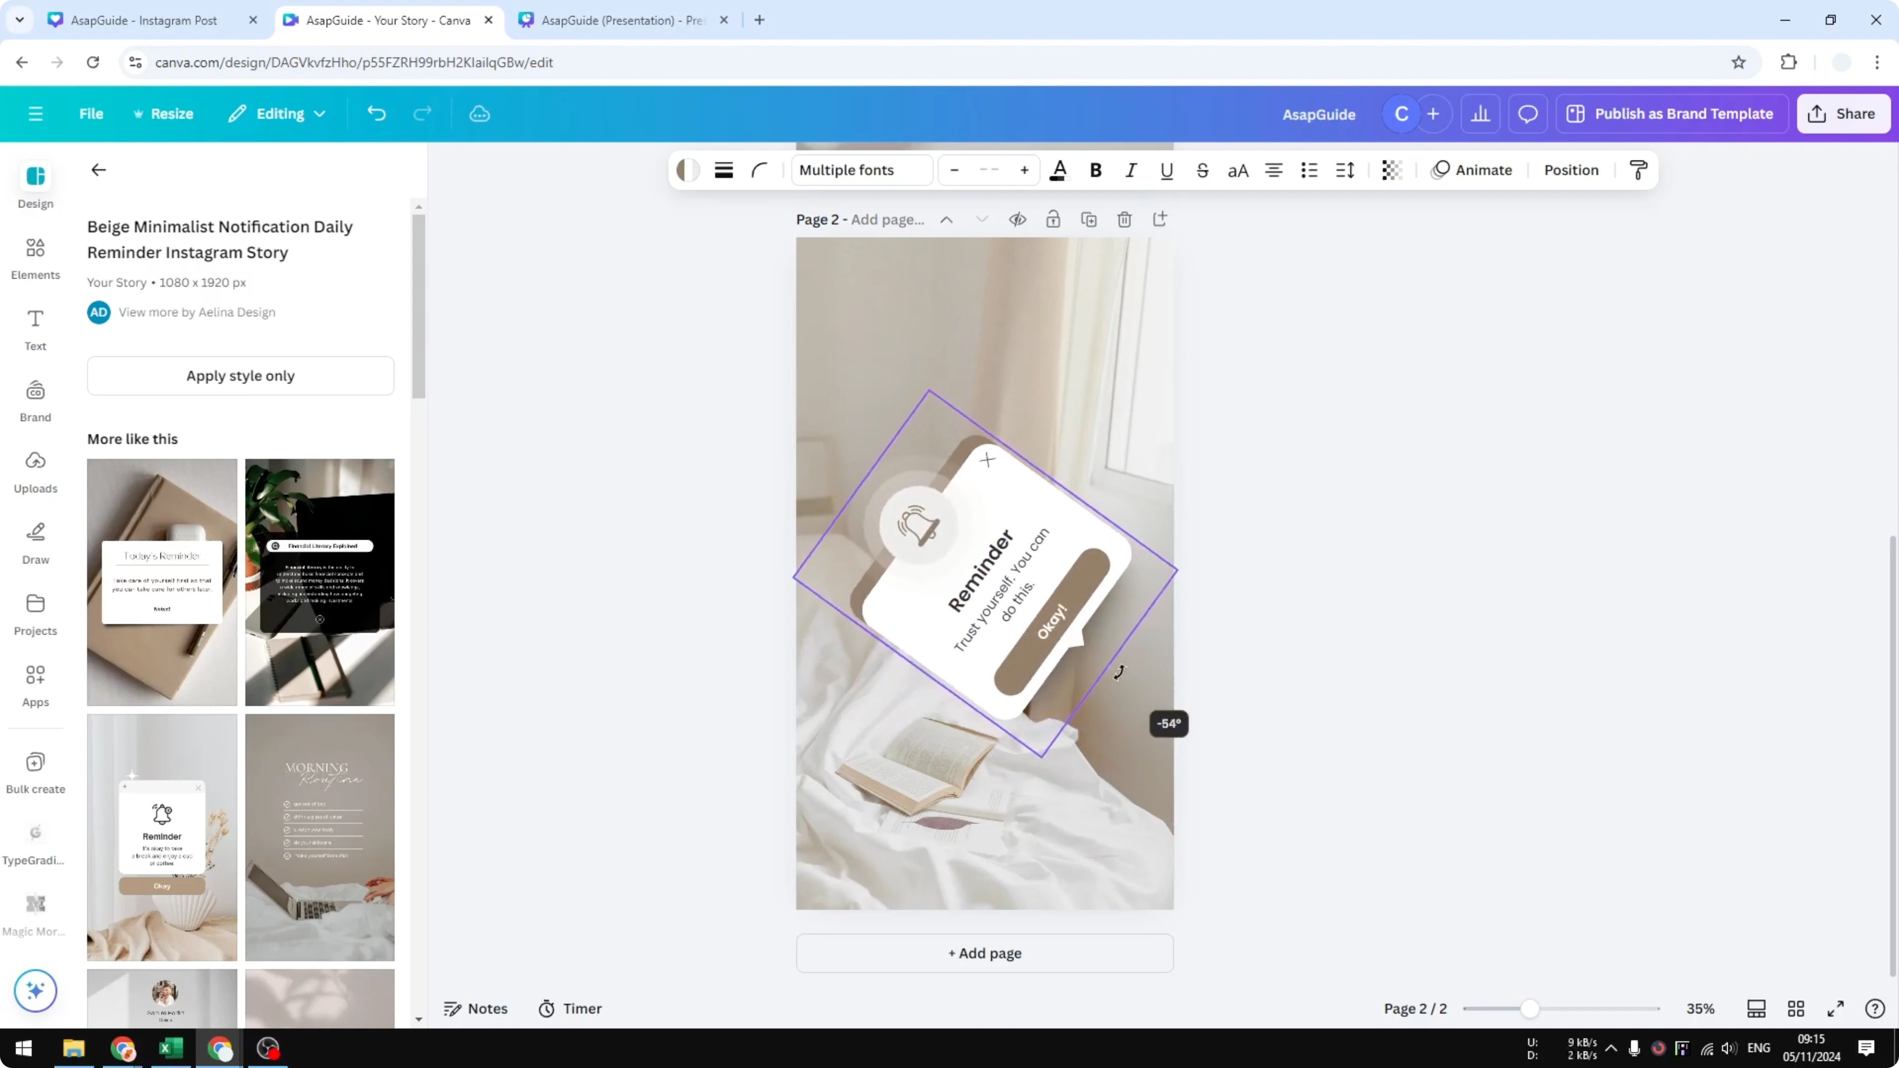Redo the last action

pyautogui.click(x=422, y=114)
